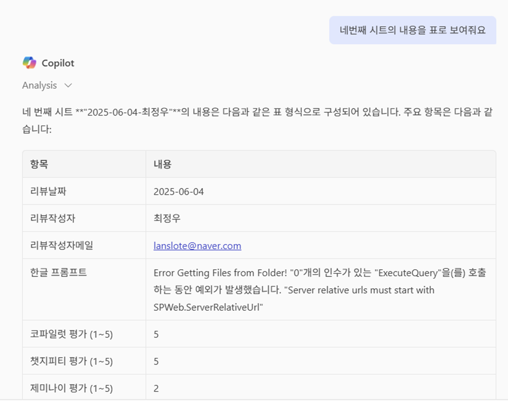The height and width of the screenshot is (401, 508).
Task: Open the lanslote@naver.com email link
Action: click(x=197, y=246)
